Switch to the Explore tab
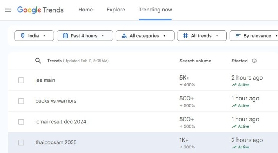Viewport: 278px width, 153px height. (116, 10)
